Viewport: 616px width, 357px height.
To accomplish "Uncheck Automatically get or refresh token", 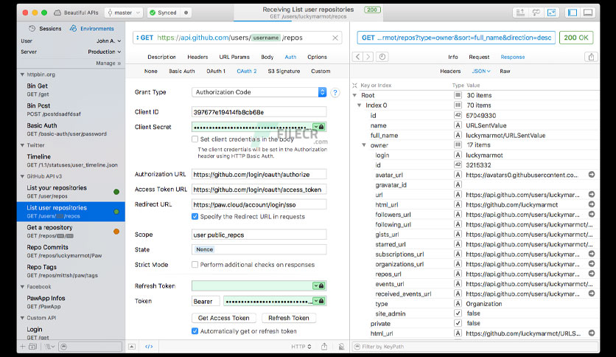I will 195,331.
